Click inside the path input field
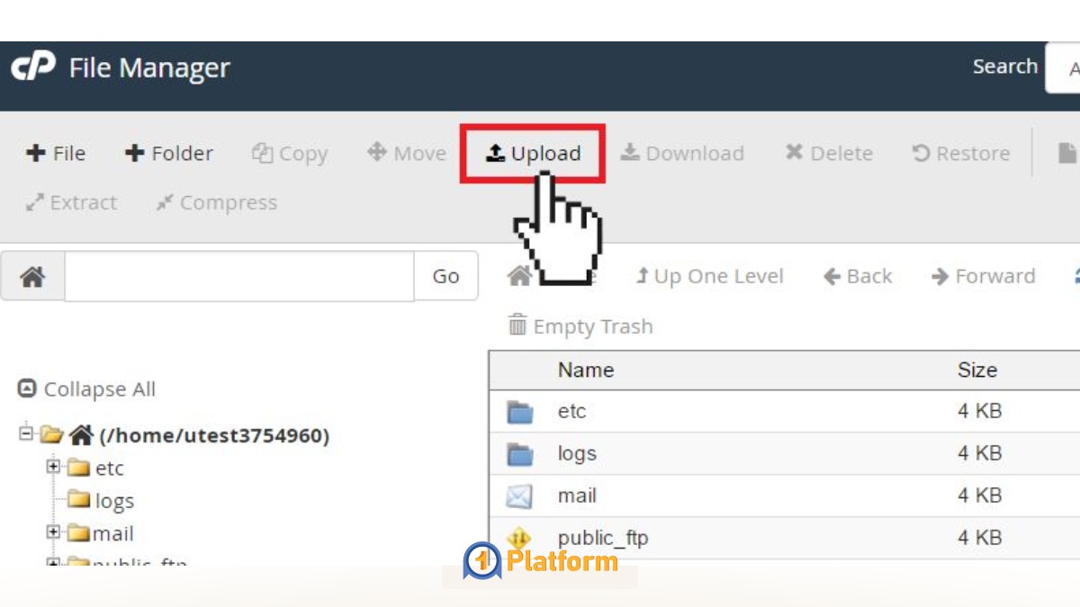The image size is (1080, 607). [x=238, y=275]
